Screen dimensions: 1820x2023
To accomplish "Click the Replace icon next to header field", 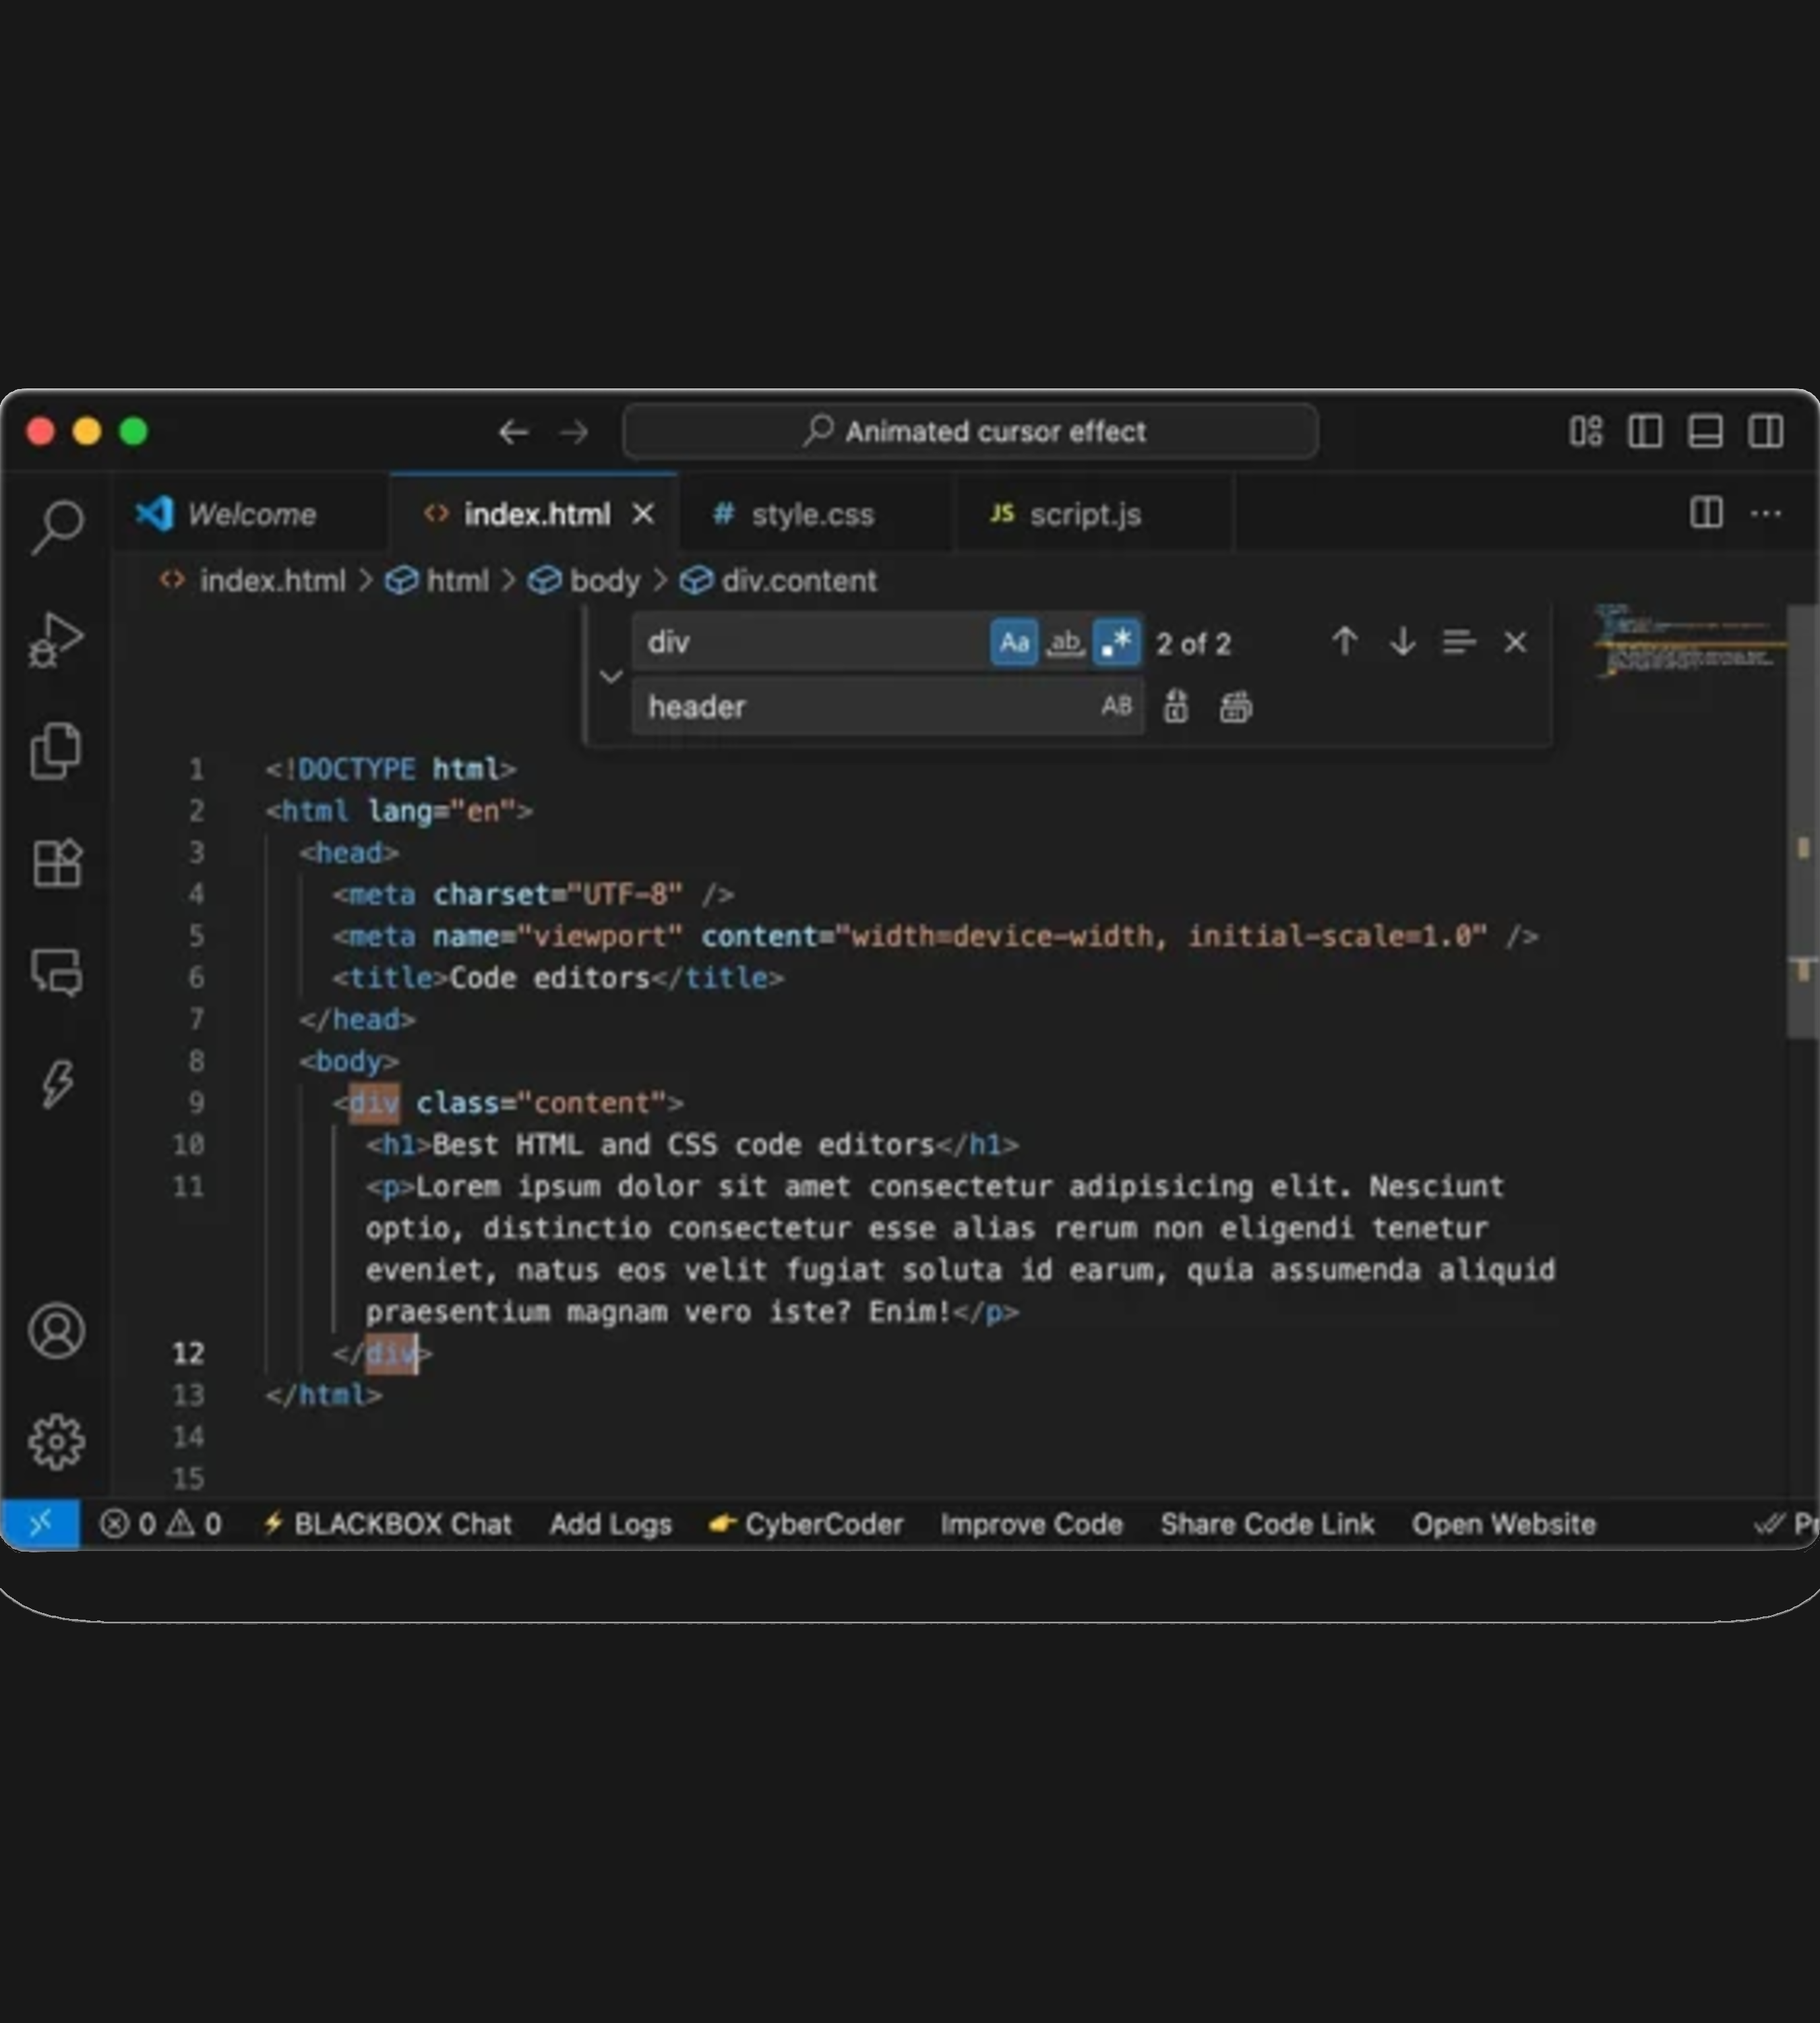I will [1176, 706].
